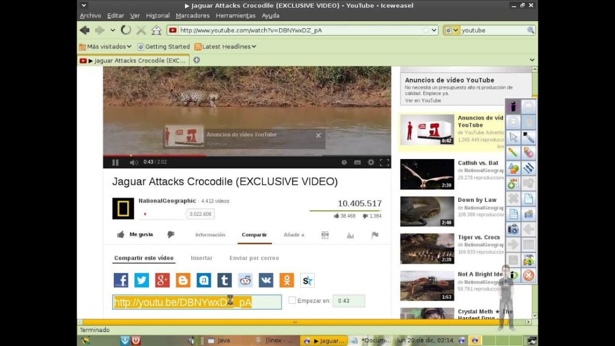Click the short link youtu.be field
615x346 pixels.
pyautogui.click(x=197, y=302)
